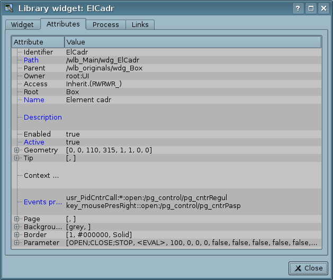
Task: Select the Enabled value true
Action: tap(73, 134)
